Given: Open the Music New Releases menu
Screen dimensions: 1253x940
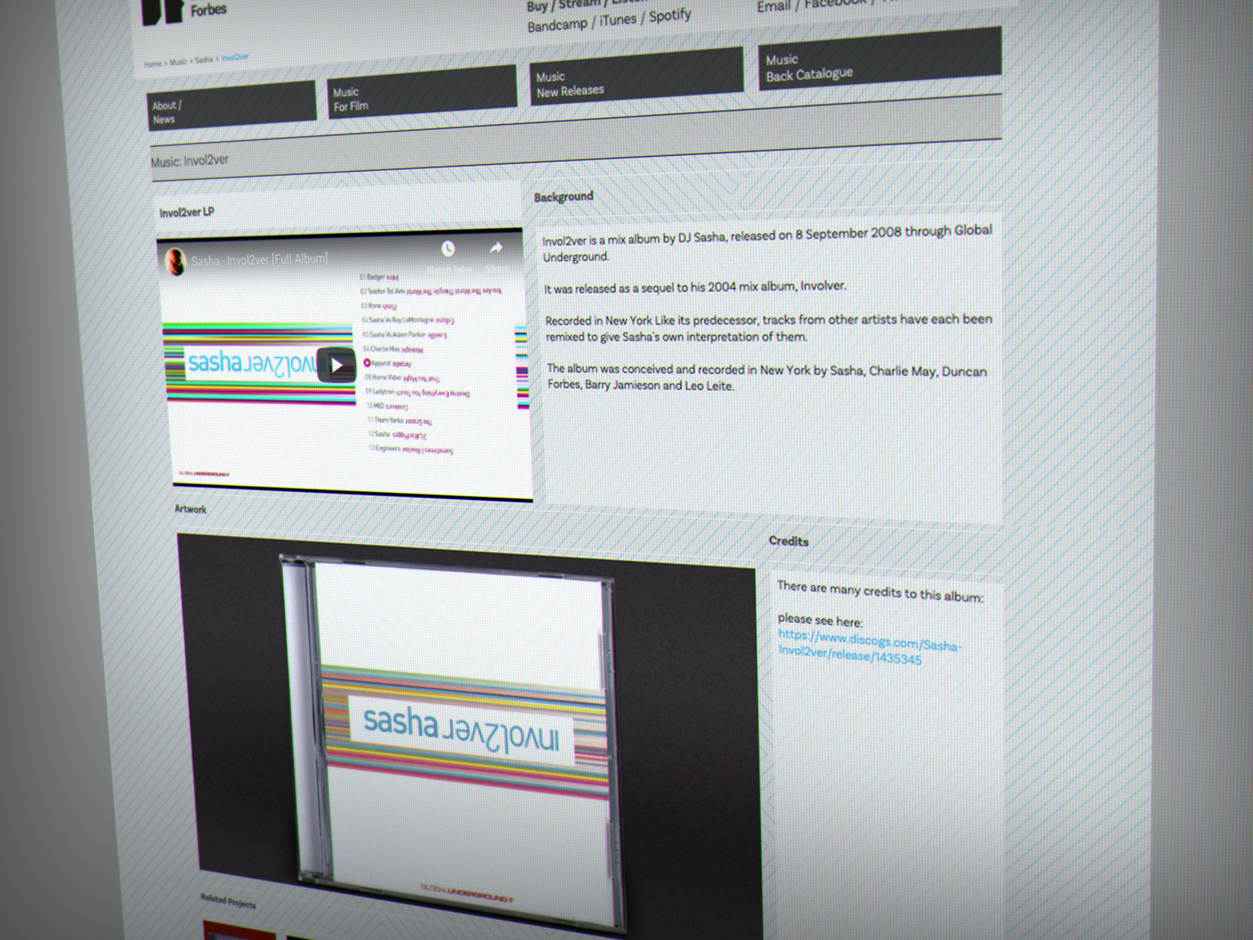Looking at the screenshot, I should coord(636,76).
